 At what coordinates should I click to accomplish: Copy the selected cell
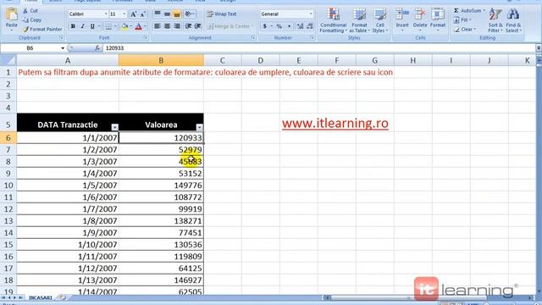32,20
